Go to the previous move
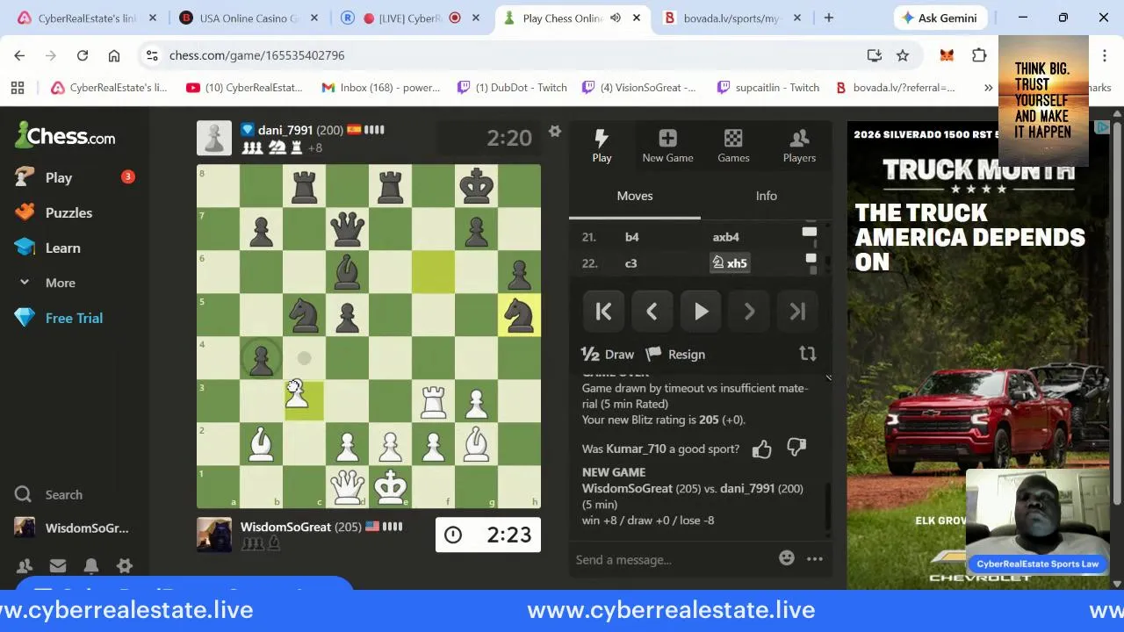 click(652, 312)
